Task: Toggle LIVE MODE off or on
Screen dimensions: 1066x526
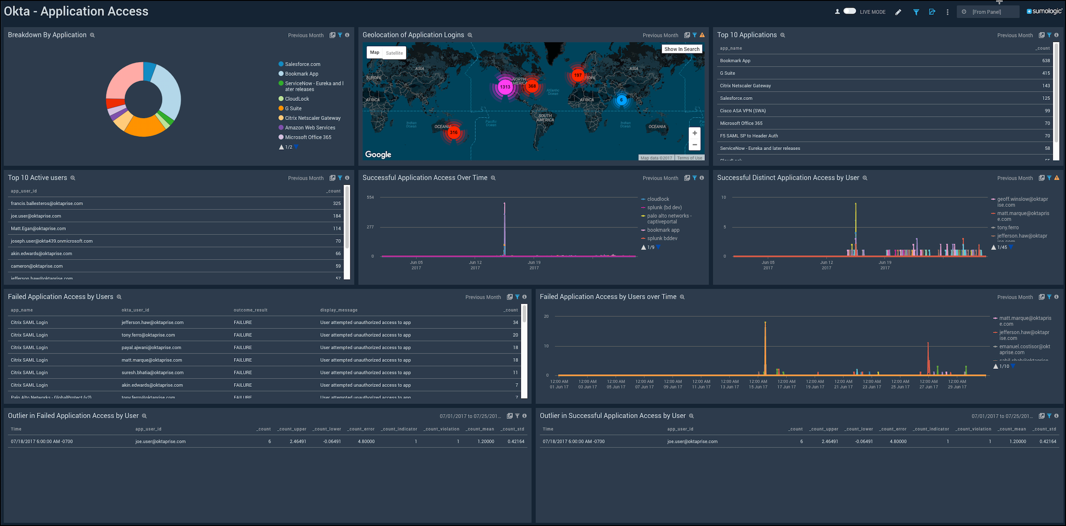Action: (849, 11)
